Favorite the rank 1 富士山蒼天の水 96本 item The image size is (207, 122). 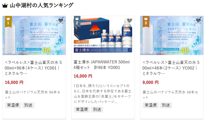point(61,20)
